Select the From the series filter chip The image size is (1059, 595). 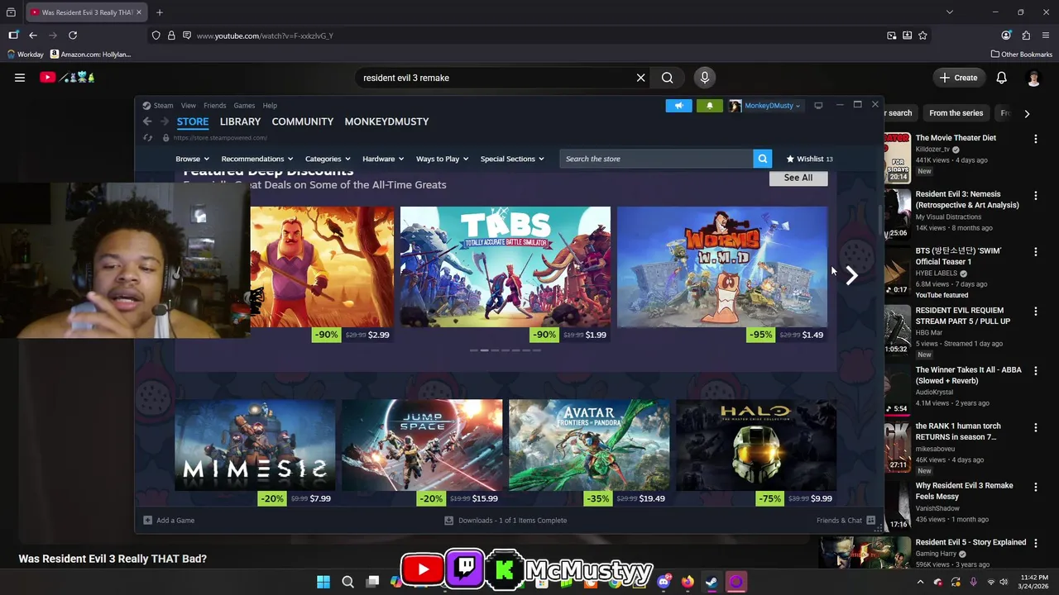click(956, 113)
